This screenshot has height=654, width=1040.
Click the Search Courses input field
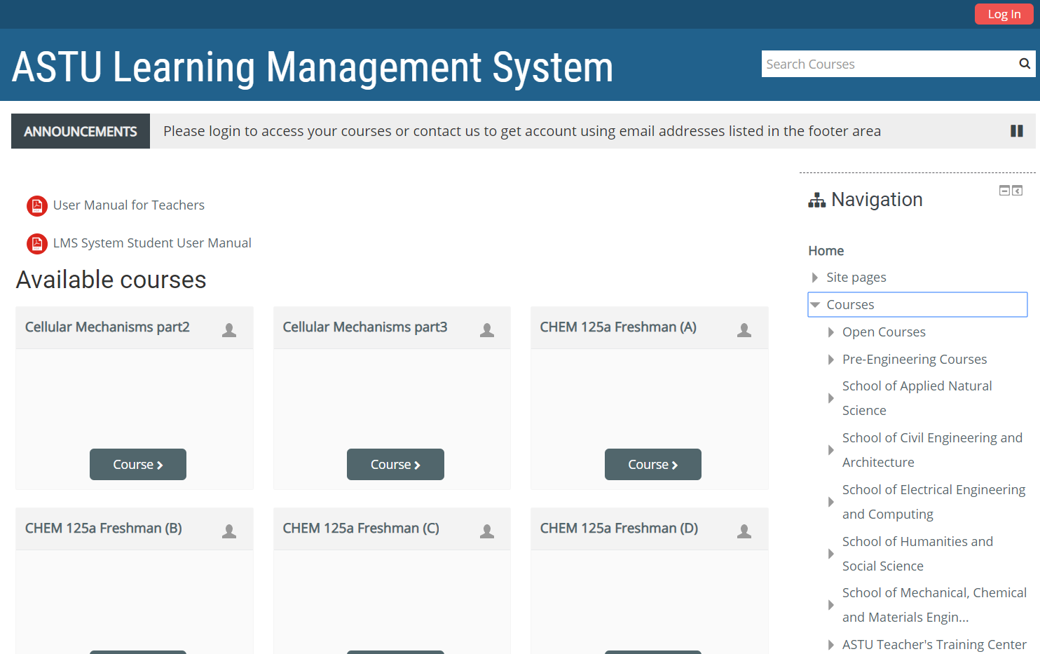coord(889,64)
